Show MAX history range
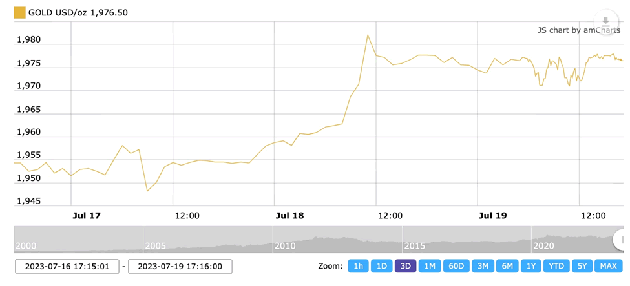This screenshot has width=630, height=286. coord(608,266)
